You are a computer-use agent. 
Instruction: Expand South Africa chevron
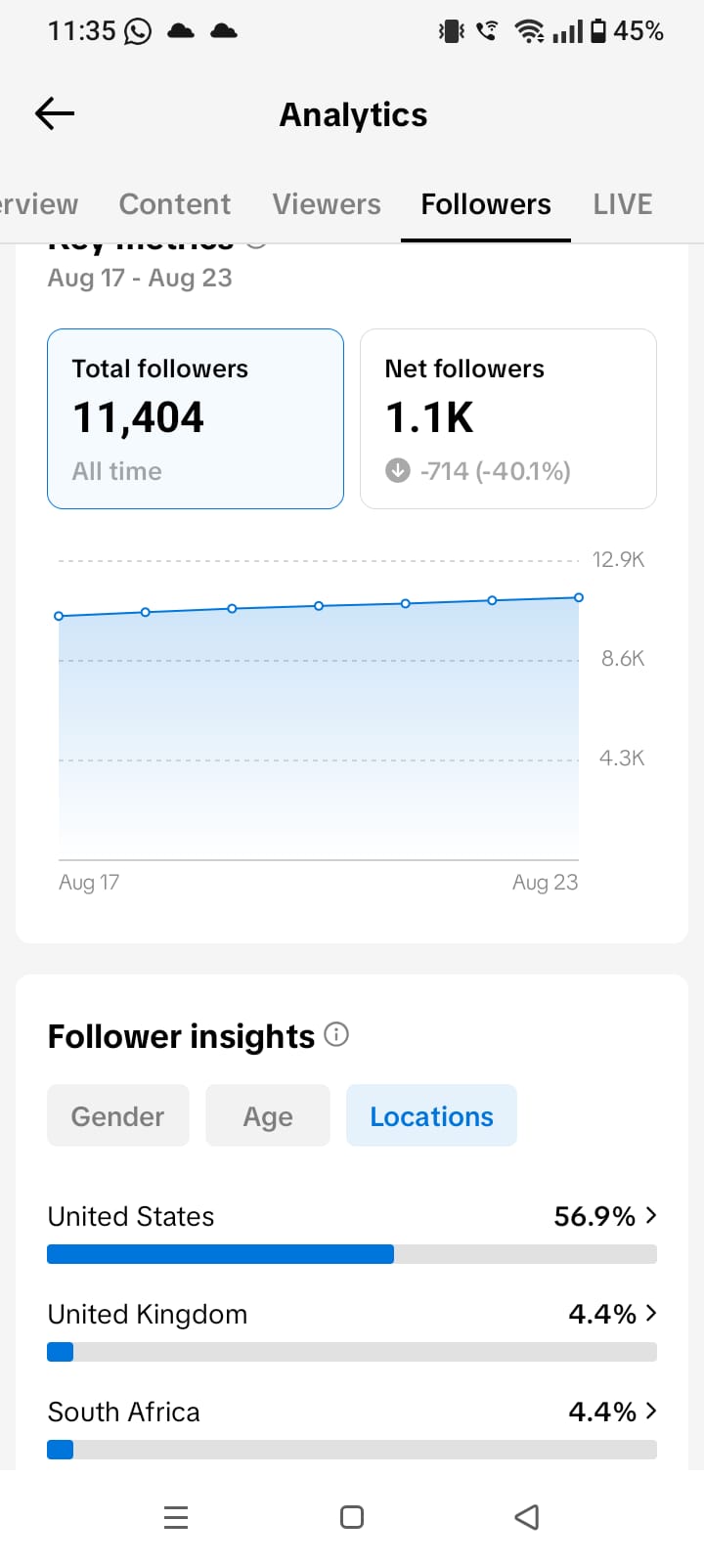click(x=651, y=1411)
